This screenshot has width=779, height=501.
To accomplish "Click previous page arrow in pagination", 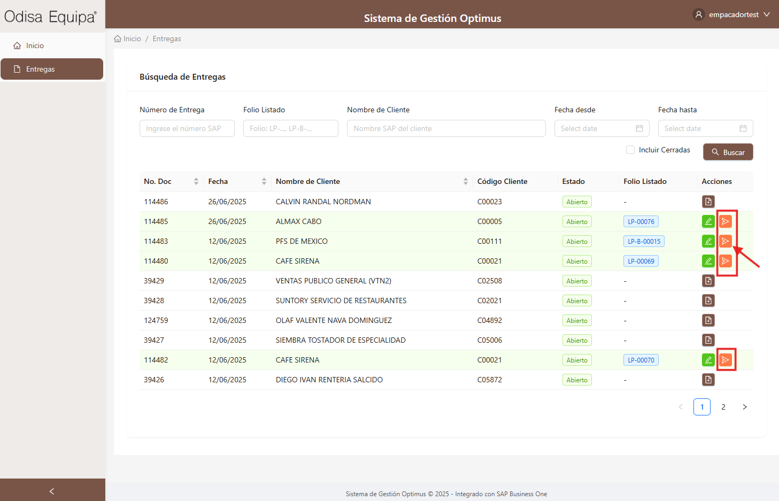I will pyautogui.click(x=681, y=407).
